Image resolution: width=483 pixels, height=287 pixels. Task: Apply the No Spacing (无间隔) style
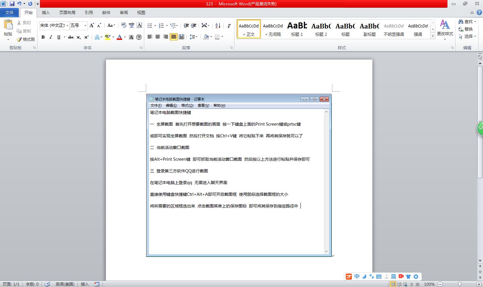(273, 29)
